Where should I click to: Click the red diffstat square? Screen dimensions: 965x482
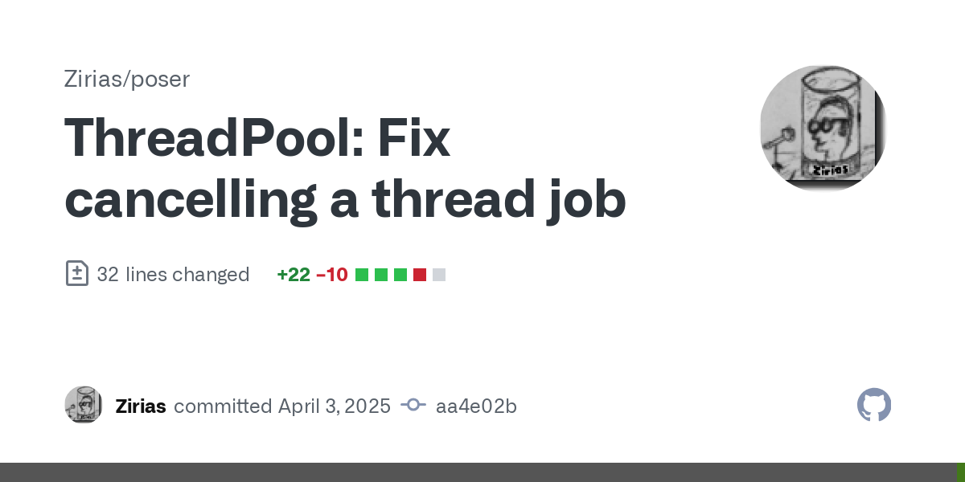pos(420,275)
